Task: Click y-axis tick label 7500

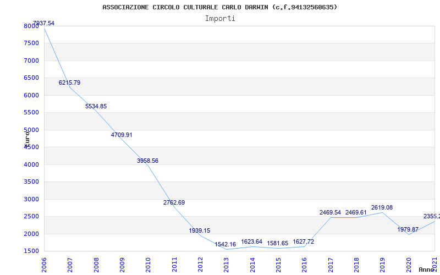Action: (31, 43)
